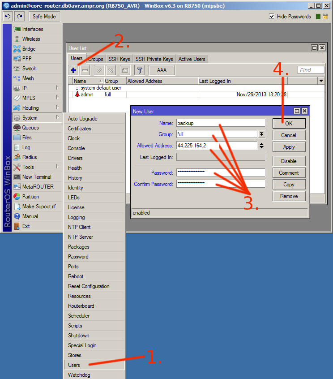
Task: Open the User List column selector dropdown
Action: point(321,81)
